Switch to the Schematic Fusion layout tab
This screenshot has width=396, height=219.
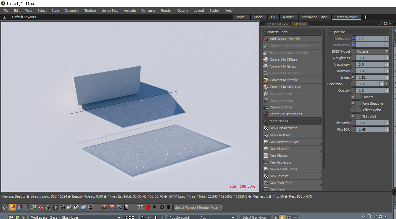[x=315, y=17]
